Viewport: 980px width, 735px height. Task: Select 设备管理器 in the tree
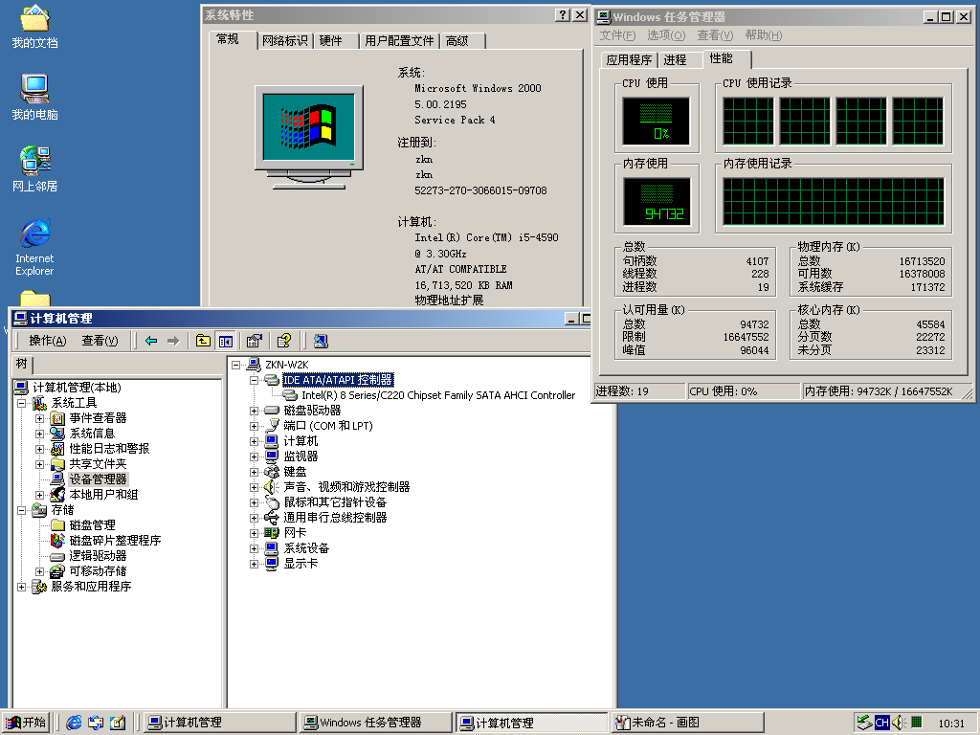point(99,479)
